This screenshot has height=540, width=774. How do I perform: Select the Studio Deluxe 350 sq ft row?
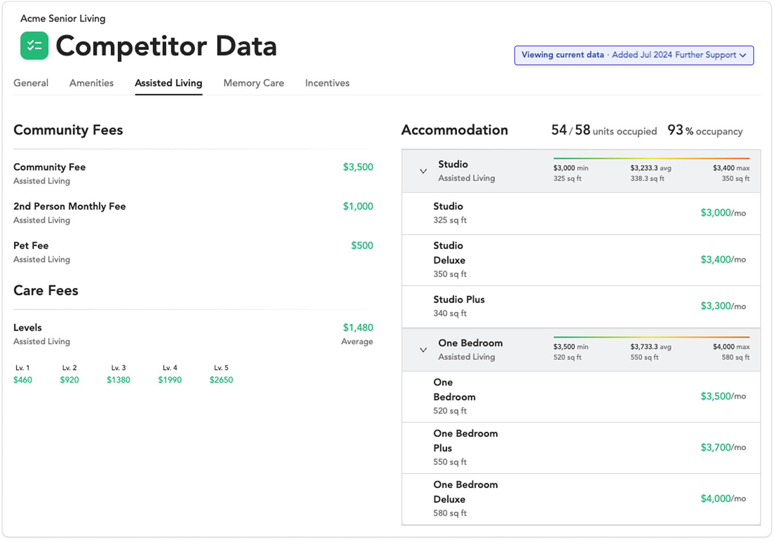coord(581,260)
